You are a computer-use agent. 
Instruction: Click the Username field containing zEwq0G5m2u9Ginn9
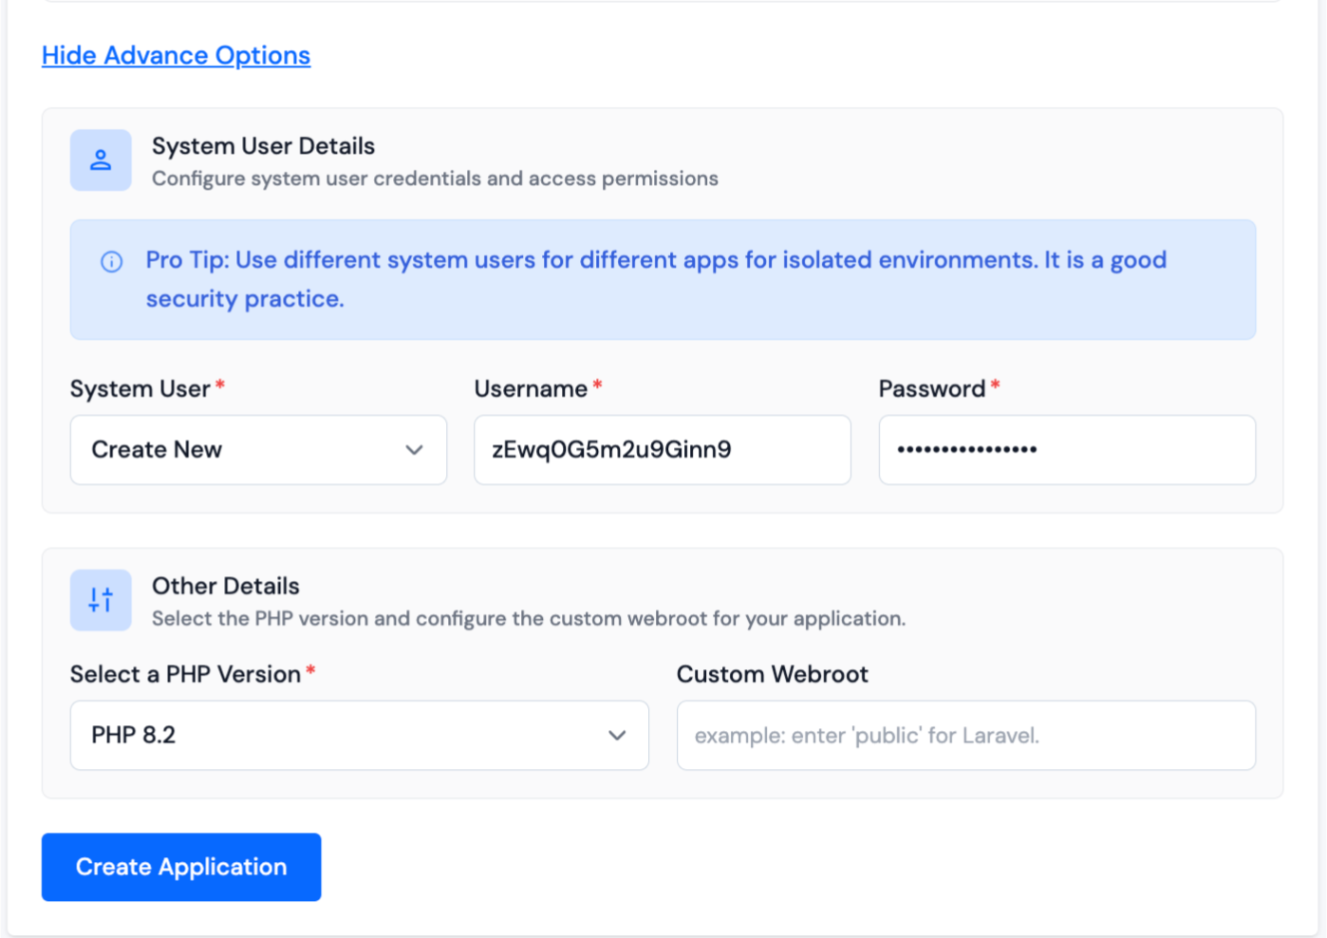(662, 449)
